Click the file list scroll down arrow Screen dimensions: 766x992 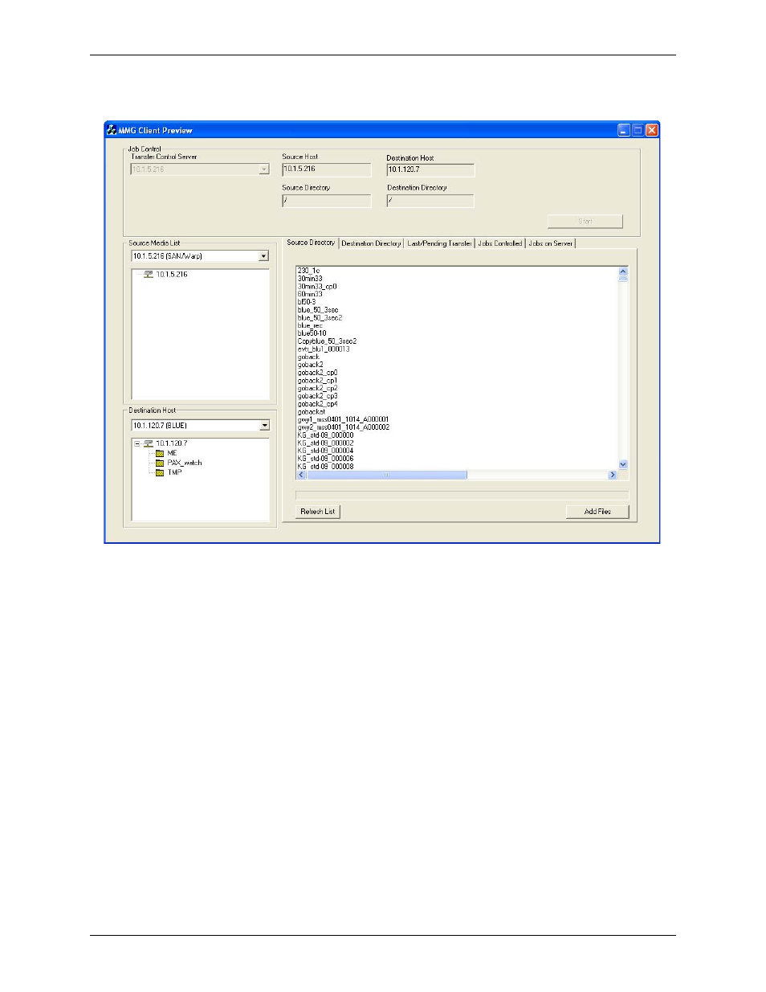pos(623,465)
